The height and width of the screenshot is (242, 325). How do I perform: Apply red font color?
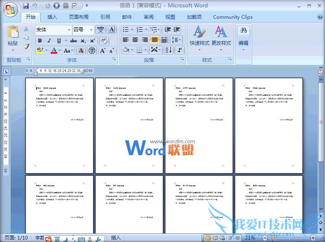(x=54, y=50)
